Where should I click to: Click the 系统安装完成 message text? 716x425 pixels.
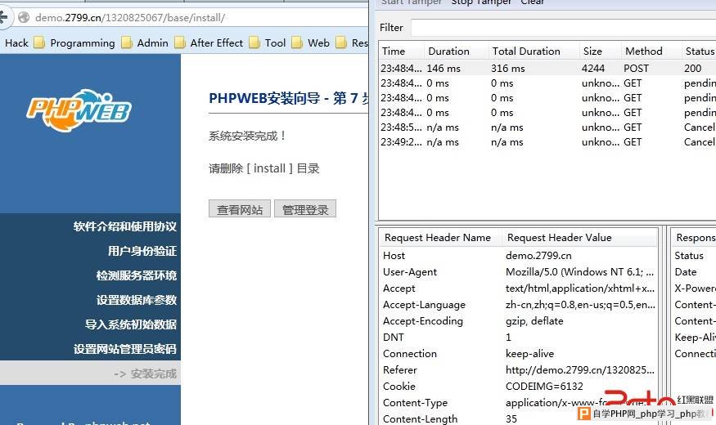pyautogui.click(x=247, y=136)
